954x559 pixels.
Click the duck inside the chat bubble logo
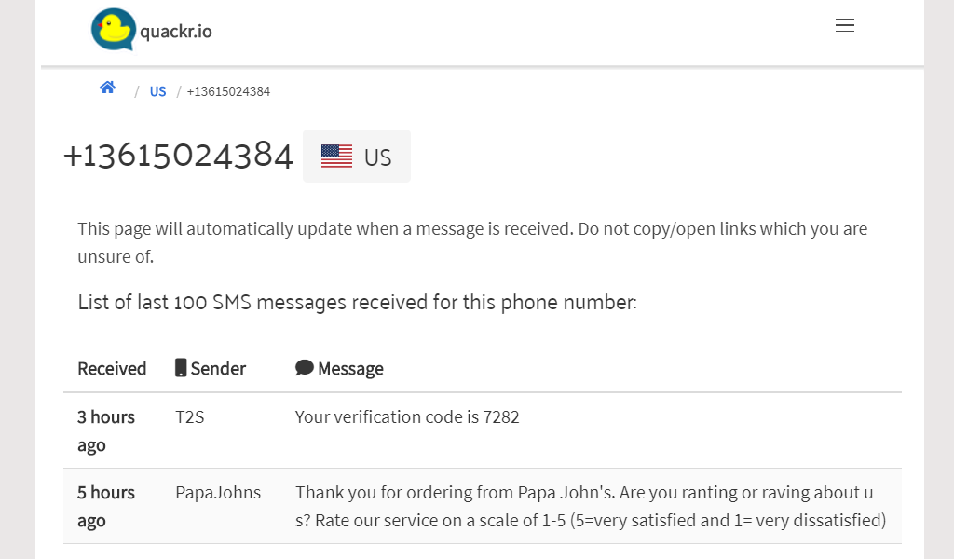pos(112,29)
